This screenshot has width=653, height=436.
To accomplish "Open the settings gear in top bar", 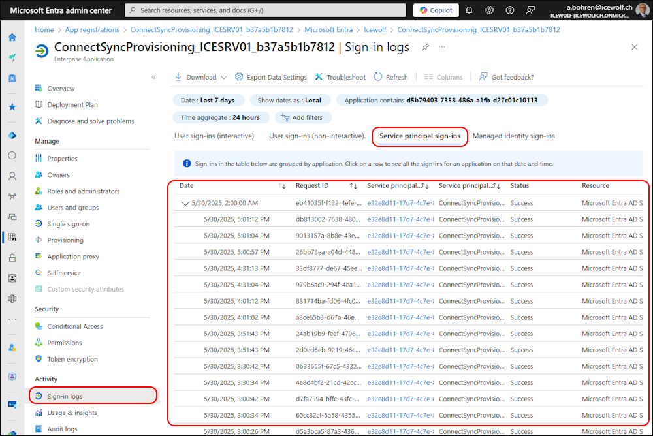I will tap(489, 10).
